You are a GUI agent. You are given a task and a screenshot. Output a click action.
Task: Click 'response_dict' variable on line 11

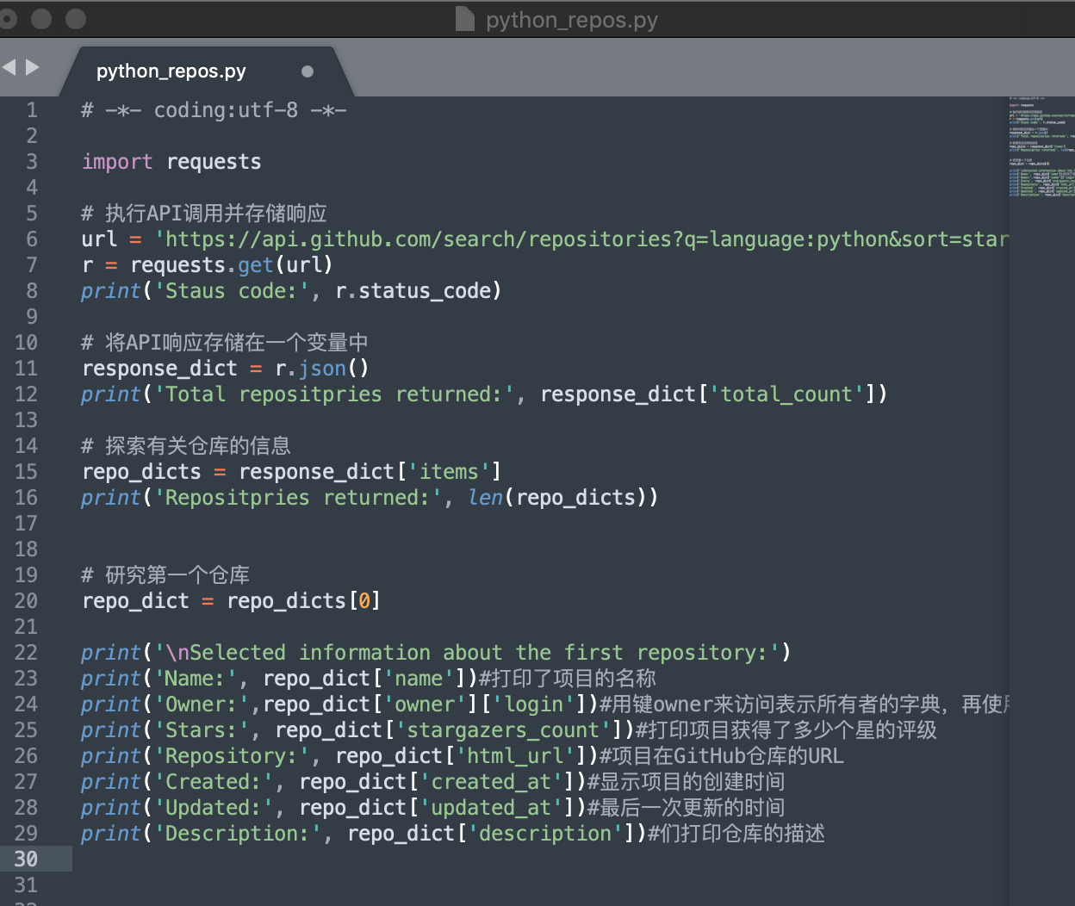(x=159, y=369)
